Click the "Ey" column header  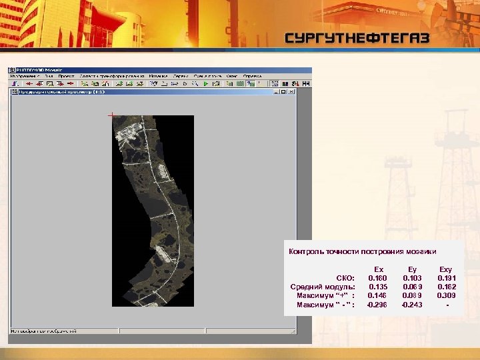[413, 269]
